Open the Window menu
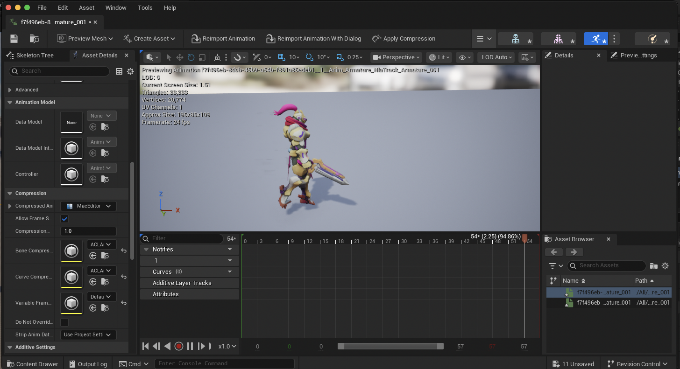680x369 pixels. click(116, 7)
